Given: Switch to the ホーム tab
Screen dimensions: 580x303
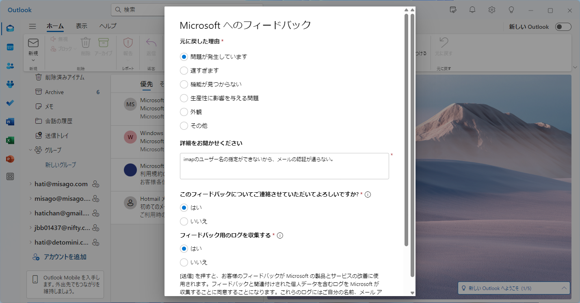Looking at the screenshot, I should pyautogui.click(x=55, y=26).
